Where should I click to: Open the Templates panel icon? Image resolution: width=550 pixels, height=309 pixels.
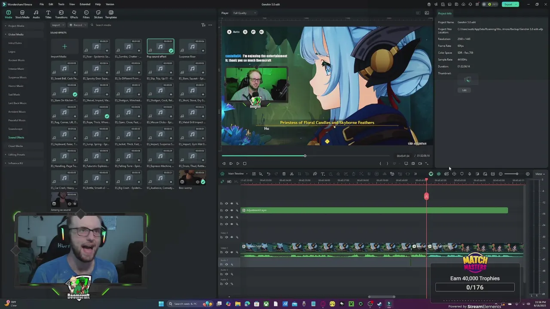point(111,15)
